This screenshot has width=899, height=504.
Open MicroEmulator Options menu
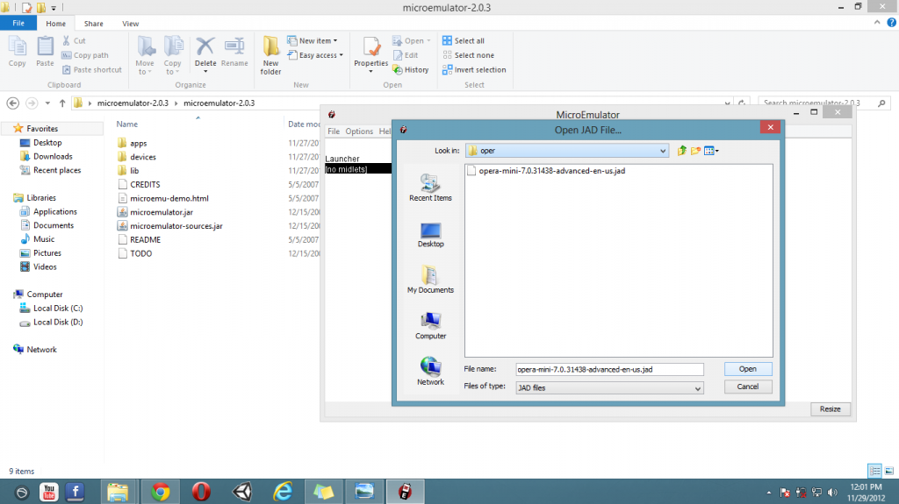pyautogui.click(x=359, y=131)
